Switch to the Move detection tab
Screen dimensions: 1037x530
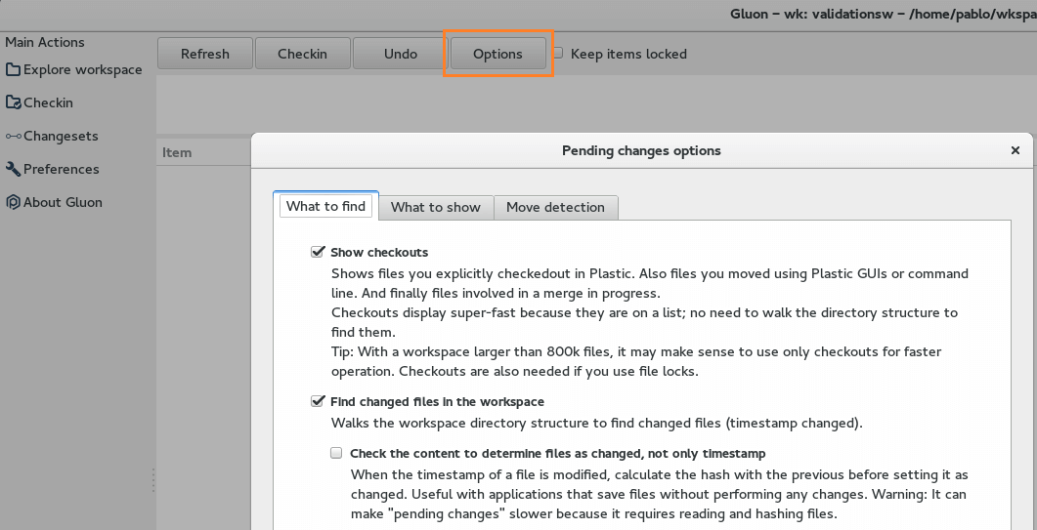click(555, 207)
